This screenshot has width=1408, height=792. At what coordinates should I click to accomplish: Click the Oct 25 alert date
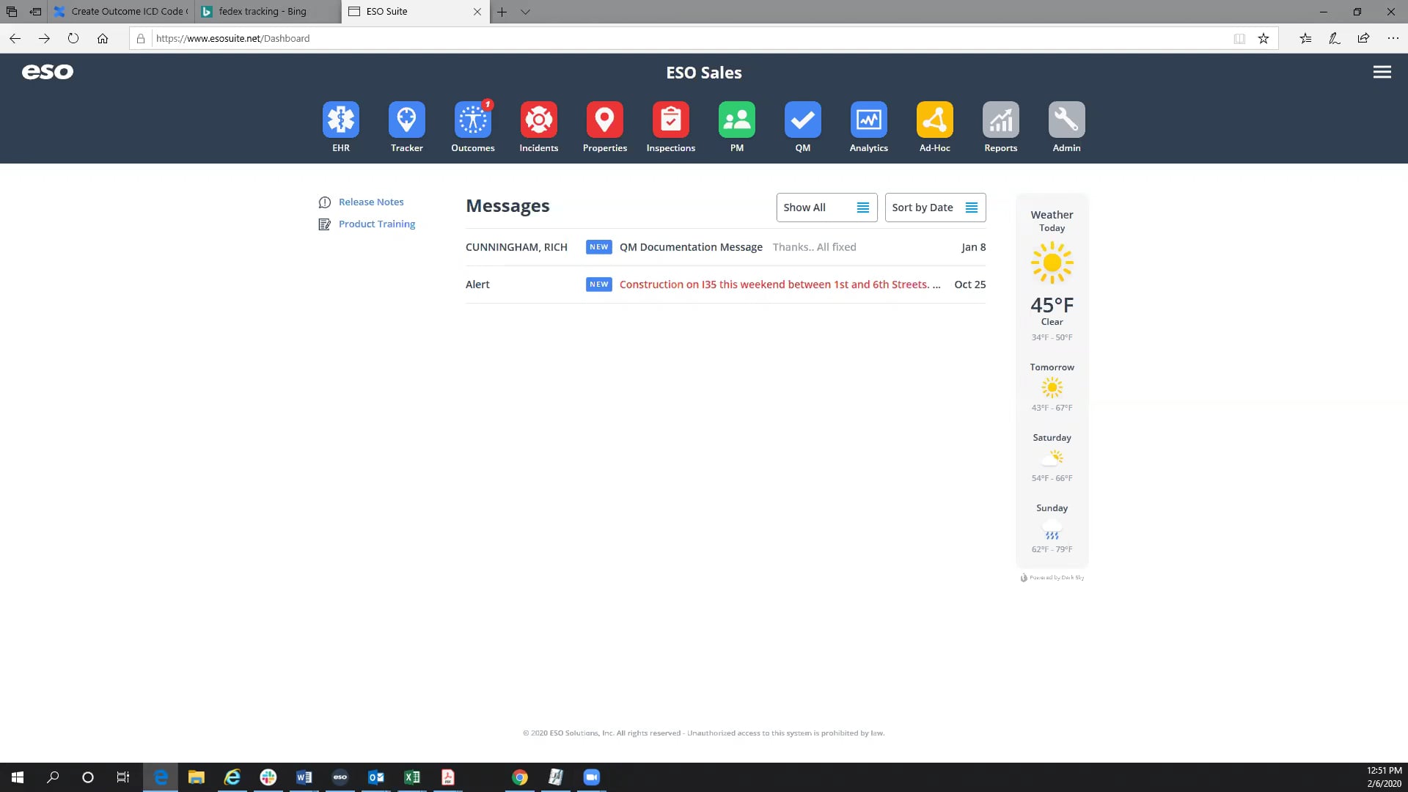coord(970,285)
